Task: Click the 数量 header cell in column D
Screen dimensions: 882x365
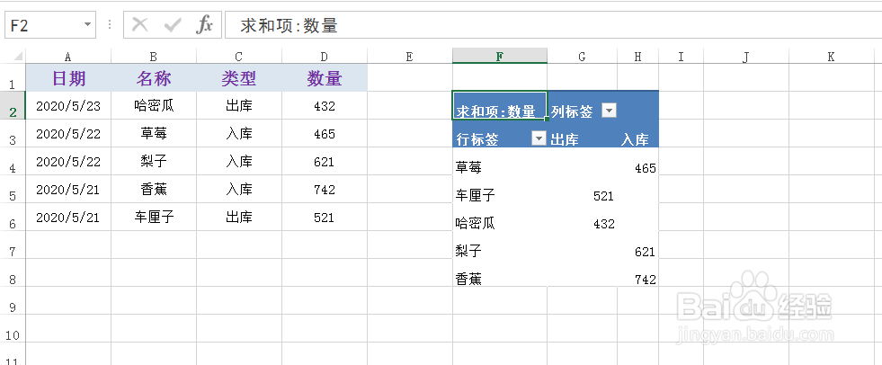Action: 325,78
